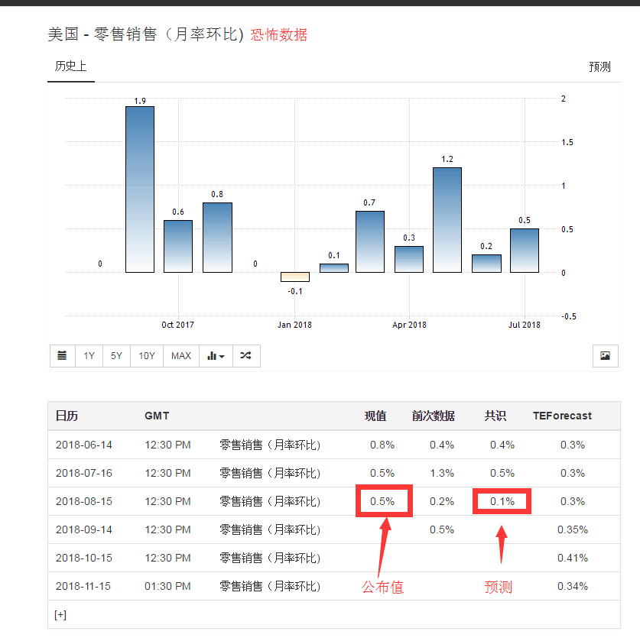The image size is (640, 641).
Task: Click the compare series shuffle icon
Action: coord(246,355)
